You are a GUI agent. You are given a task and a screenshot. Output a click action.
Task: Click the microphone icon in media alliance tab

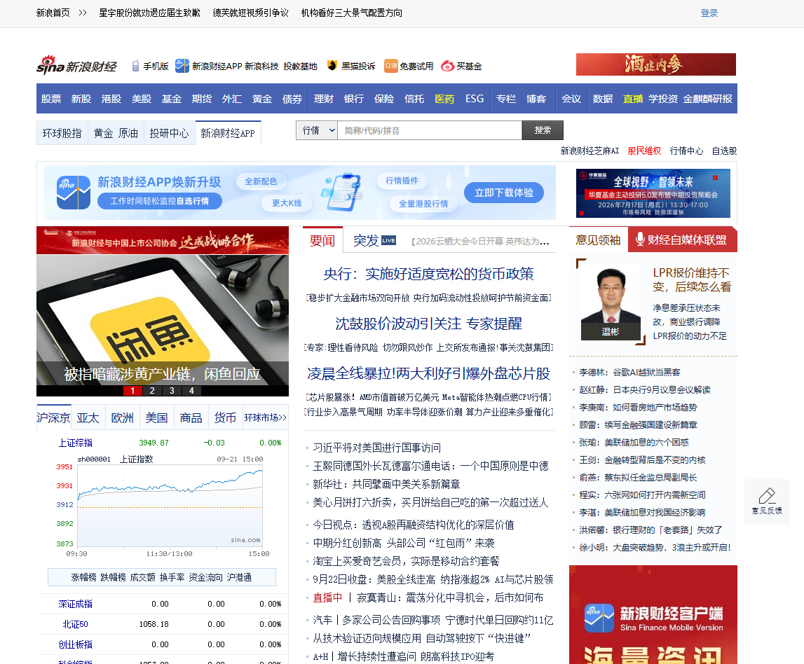640,240
